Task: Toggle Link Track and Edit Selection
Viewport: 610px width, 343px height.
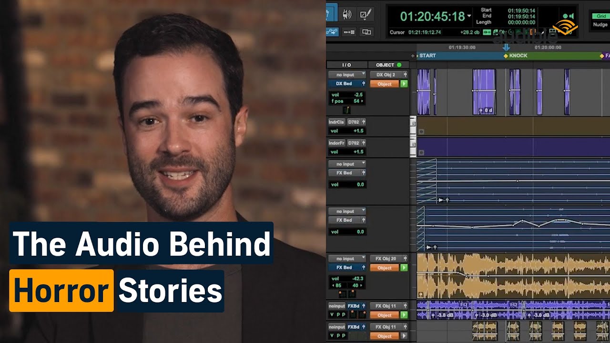Action: 366,32
